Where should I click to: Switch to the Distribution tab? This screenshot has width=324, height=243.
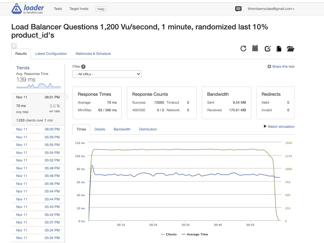click(148, 129)
